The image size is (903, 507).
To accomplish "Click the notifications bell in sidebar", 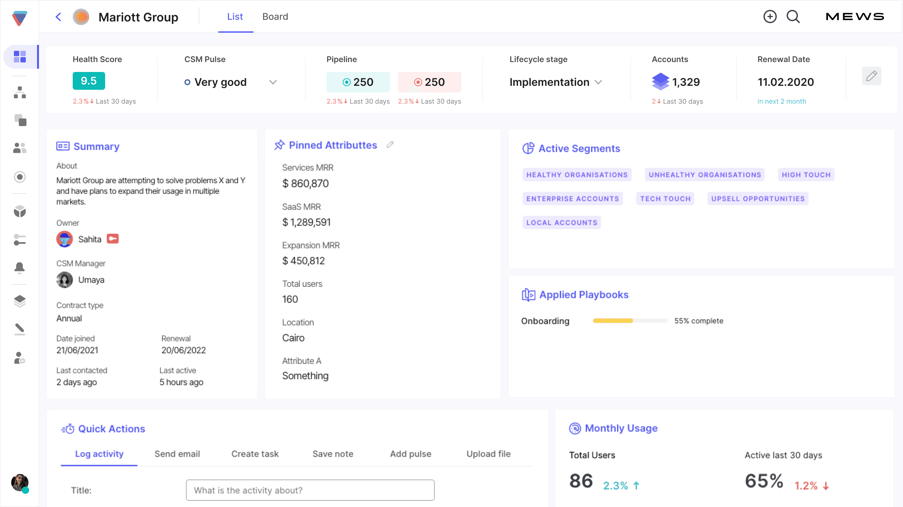I will click(x=20, y=268).
